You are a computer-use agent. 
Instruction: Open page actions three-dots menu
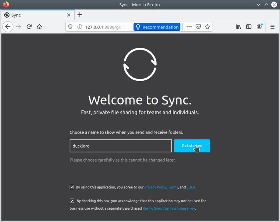click(189, 27)
